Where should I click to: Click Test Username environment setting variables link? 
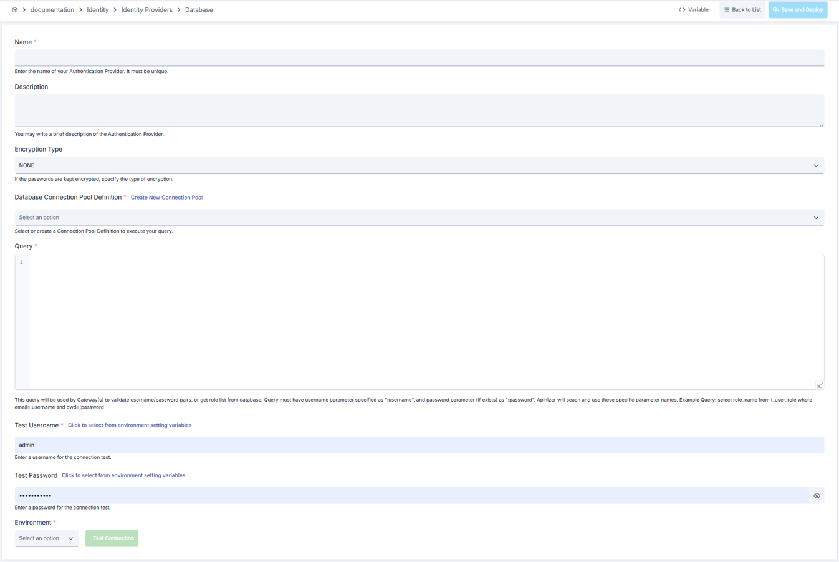[130, 425]
